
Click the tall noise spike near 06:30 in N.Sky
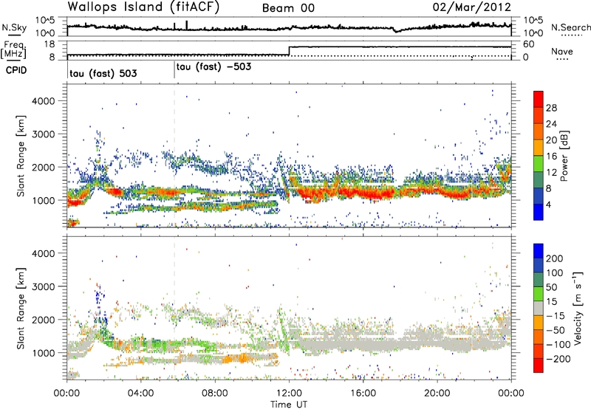tap(187, 24)
